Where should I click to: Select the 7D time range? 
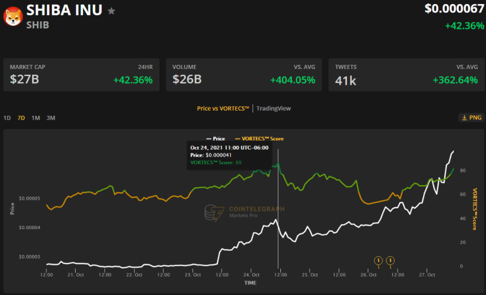click(21, 118)
